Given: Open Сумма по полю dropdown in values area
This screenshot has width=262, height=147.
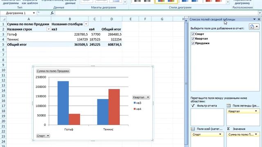Looking at the screenshot, I should 256,134.
